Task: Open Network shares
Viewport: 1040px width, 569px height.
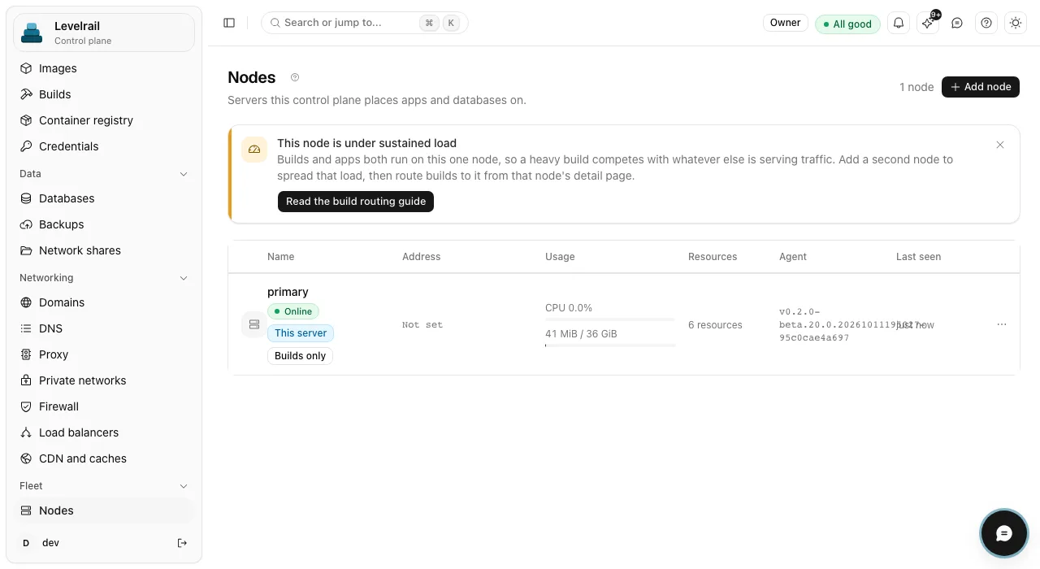Action: (104, 250)
